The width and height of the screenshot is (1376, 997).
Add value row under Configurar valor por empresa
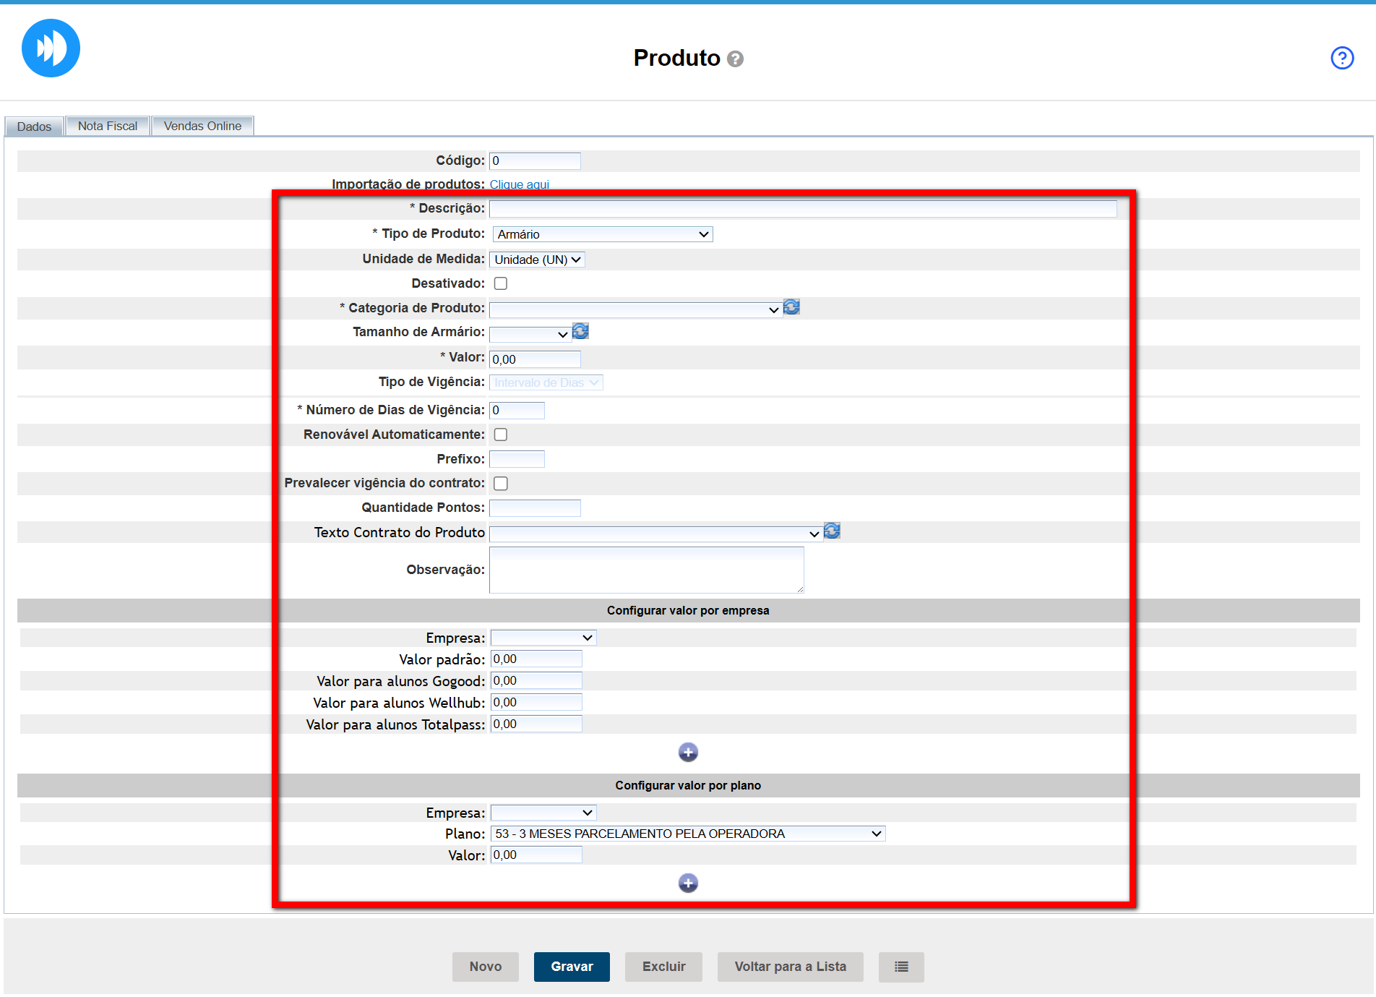(x=688, y=753)
